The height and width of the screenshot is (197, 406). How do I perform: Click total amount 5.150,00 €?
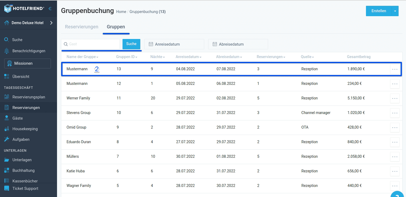356,98
